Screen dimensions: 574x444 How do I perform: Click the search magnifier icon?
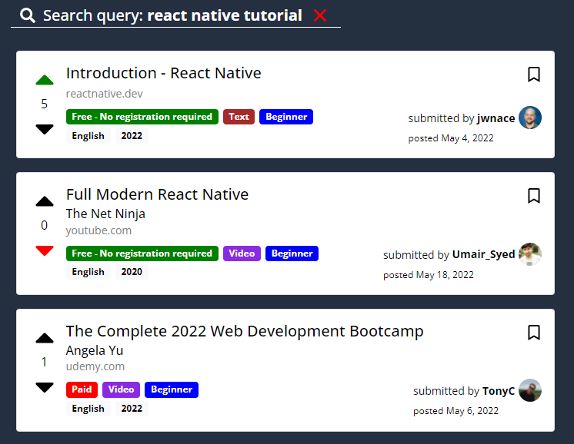28,15
